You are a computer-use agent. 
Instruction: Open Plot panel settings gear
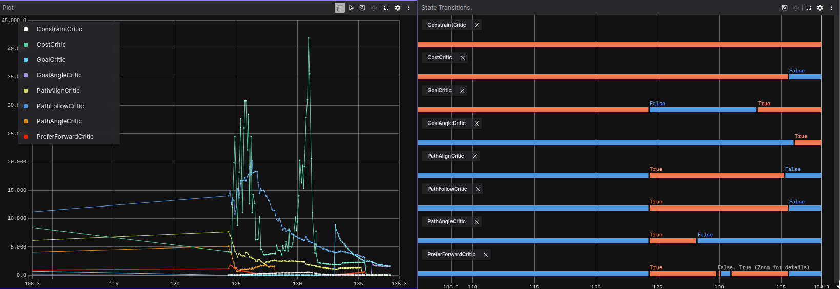pos(398,8)
